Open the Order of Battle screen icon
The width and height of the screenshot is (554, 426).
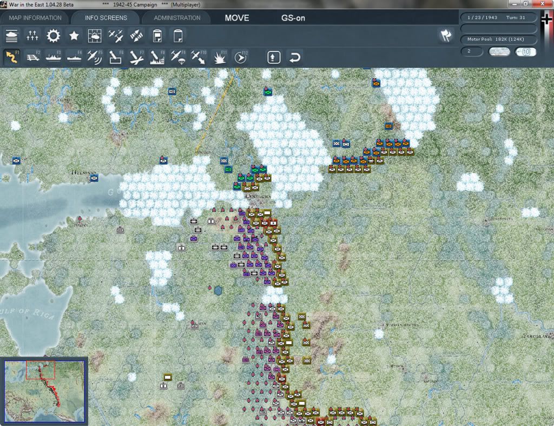12,36
